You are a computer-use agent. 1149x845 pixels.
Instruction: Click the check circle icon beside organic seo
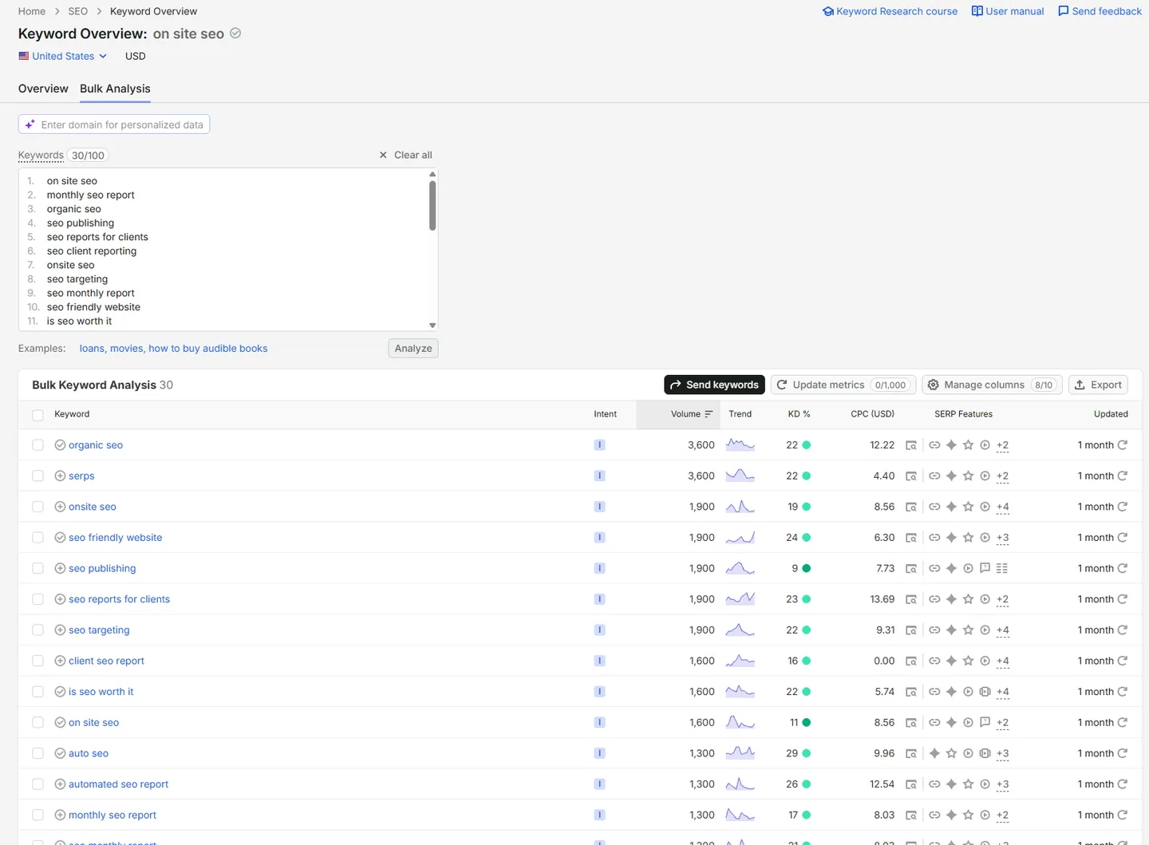click(60, 445)
